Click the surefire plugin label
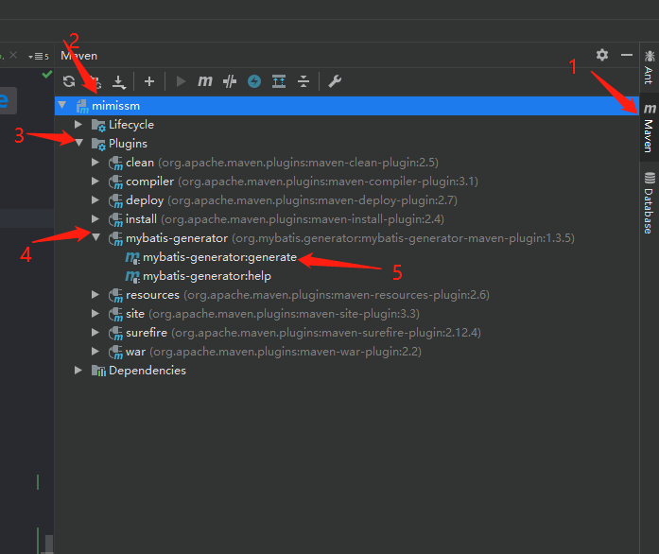This screenshot has width=659, height=554. coord(147,333)
